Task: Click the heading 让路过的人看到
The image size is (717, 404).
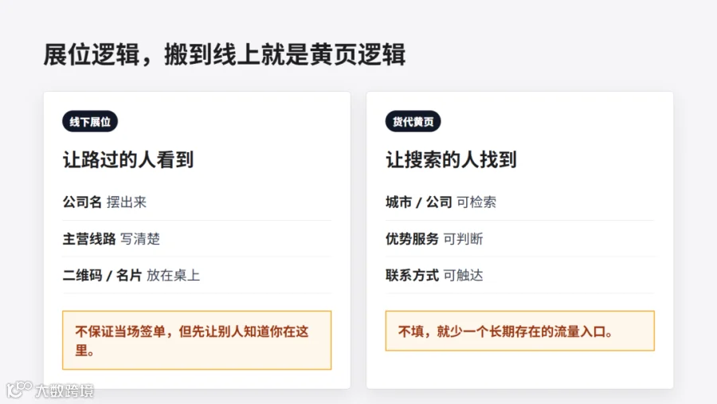Action: [128, 159]
